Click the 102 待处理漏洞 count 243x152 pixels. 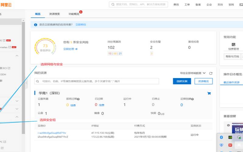[x=111, y=47]
